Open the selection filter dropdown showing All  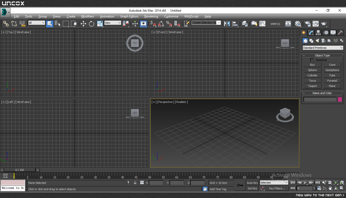36,23
